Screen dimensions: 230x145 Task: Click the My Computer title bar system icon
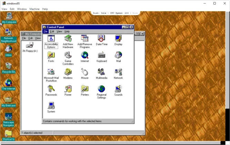tap(23, 34)
